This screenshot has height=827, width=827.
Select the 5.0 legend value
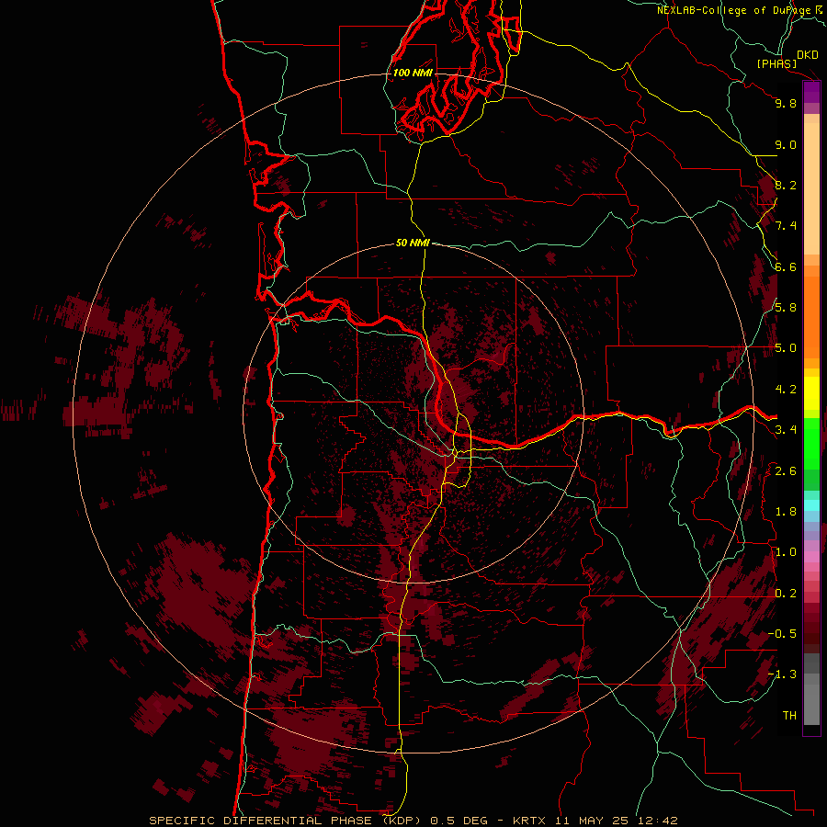point(786,348)
